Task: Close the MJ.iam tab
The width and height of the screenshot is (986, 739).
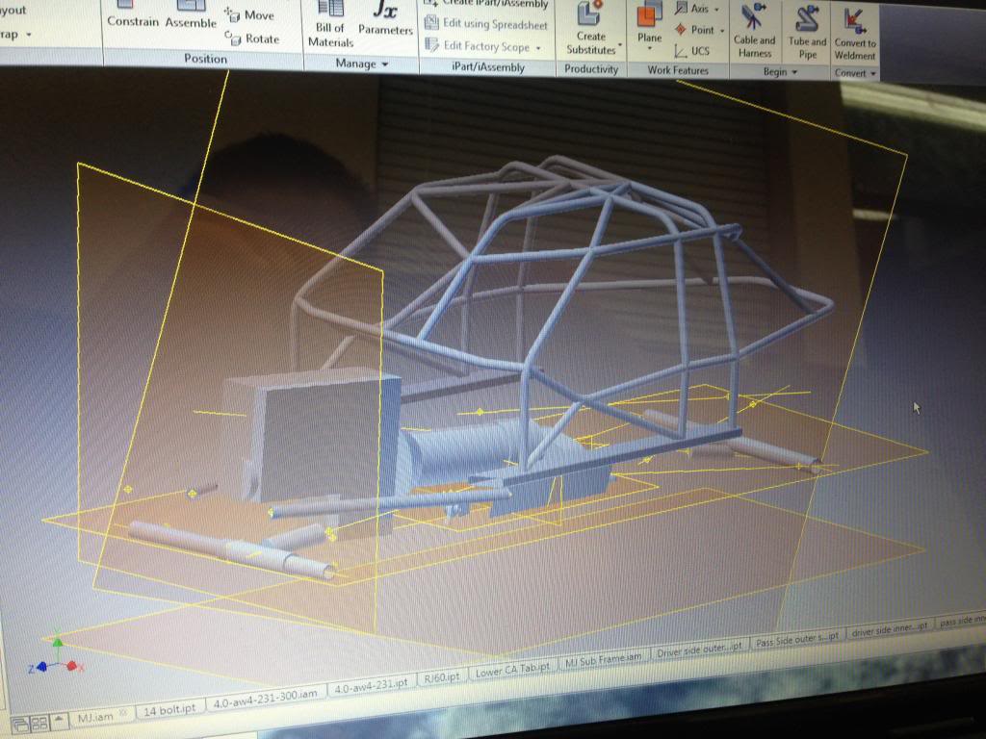Action: (123, 715)
